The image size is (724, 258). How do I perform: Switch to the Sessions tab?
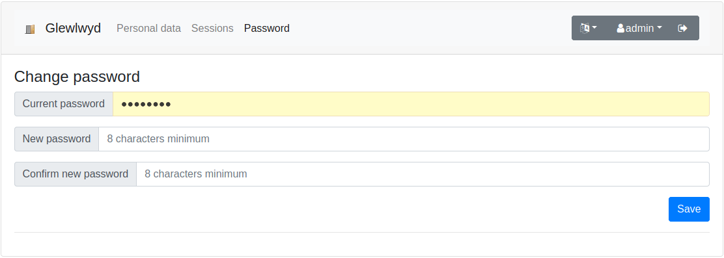pyautogui.click(x=212, y=28)
